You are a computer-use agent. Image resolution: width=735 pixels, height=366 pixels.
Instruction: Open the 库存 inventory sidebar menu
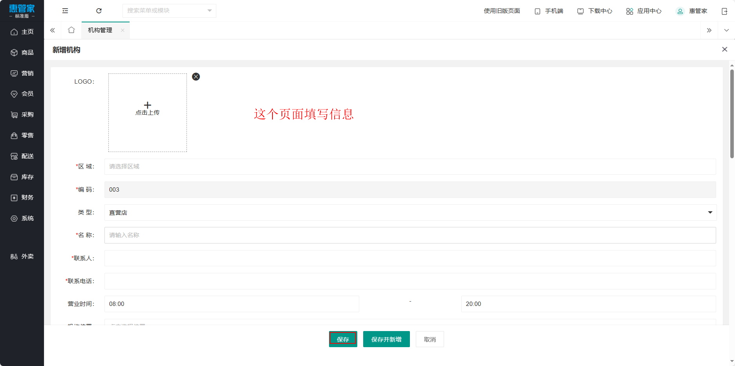[x=22, y=177]
